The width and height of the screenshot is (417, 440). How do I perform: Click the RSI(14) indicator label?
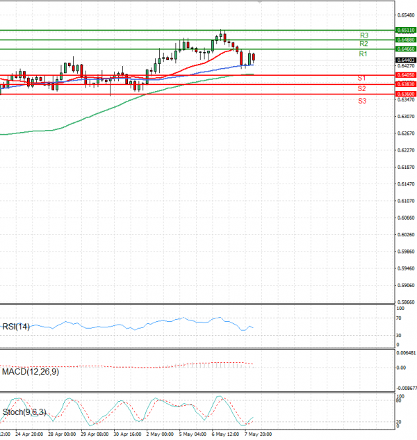pyautogui.click(x=15, y=327)
